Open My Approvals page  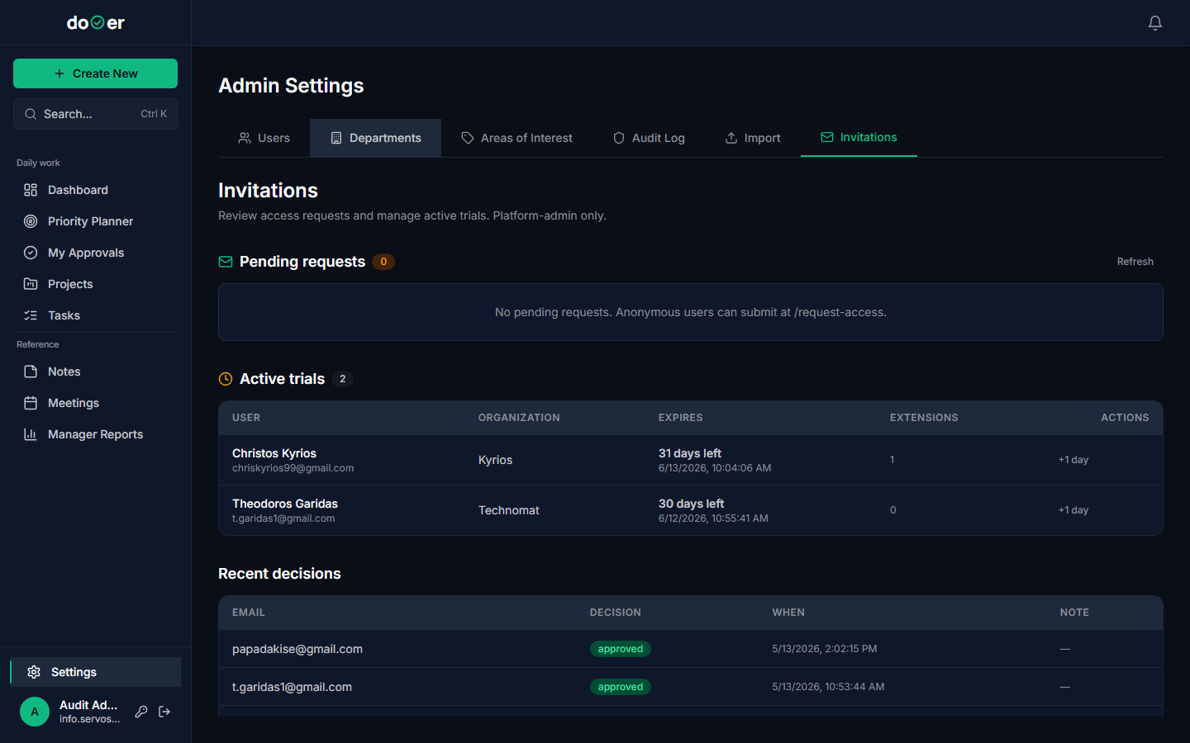pos(95,253)
